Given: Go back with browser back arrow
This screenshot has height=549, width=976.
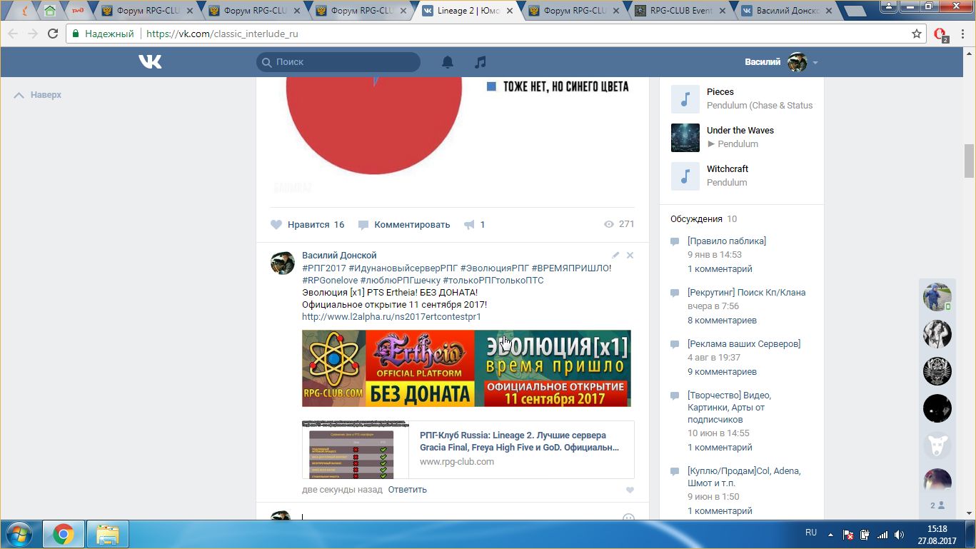Looking at the screenshot, I should [x=13, y=34].
